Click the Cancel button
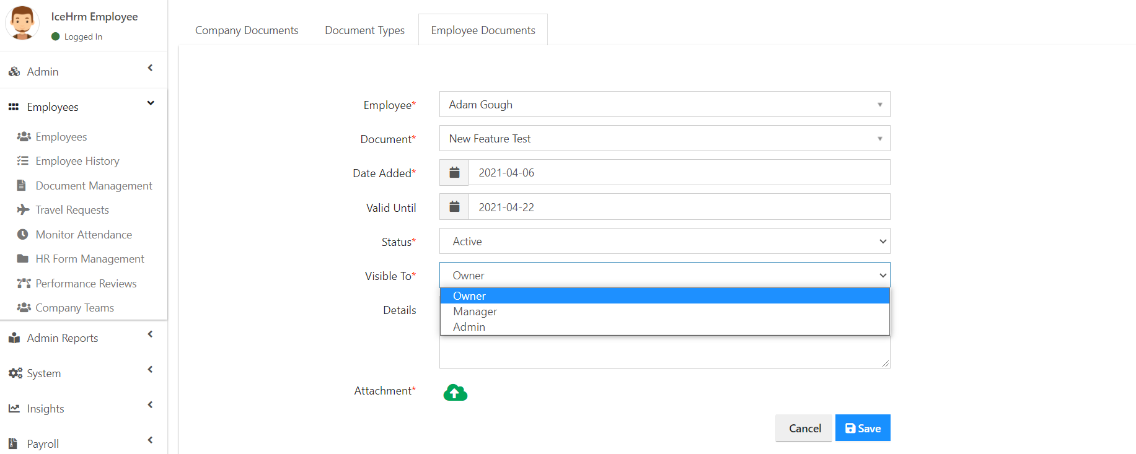Screen dimensions: 1136x454 coord(804,428)
